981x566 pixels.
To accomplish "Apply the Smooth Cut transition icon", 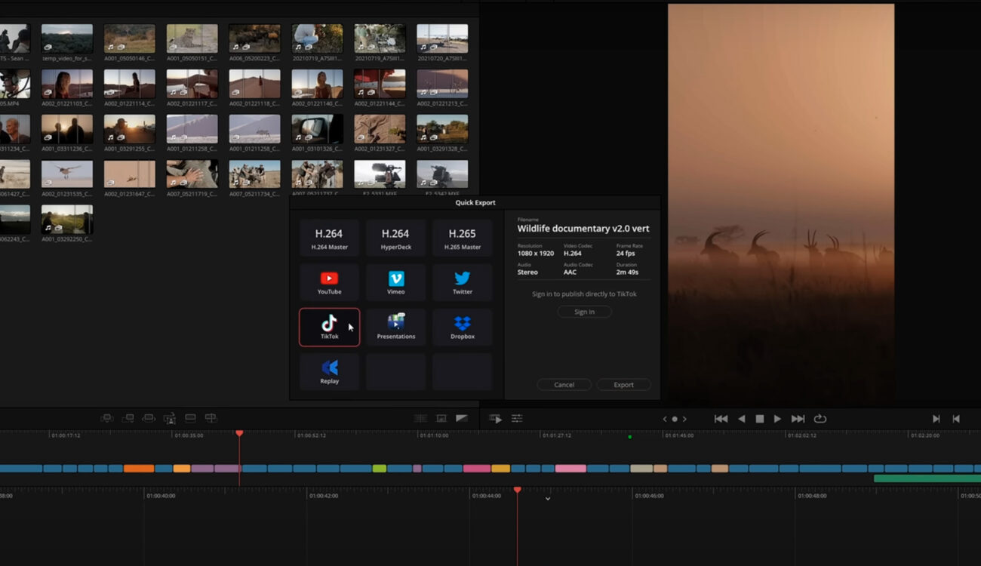I will [461, 418].
